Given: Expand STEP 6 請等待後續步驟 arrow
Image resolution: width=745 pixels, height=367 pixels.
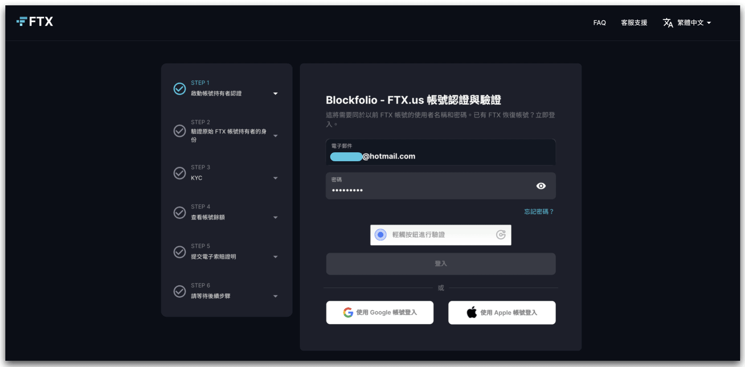Looking at the screenshot, I should pyautogui.click(x=275, y=296).
